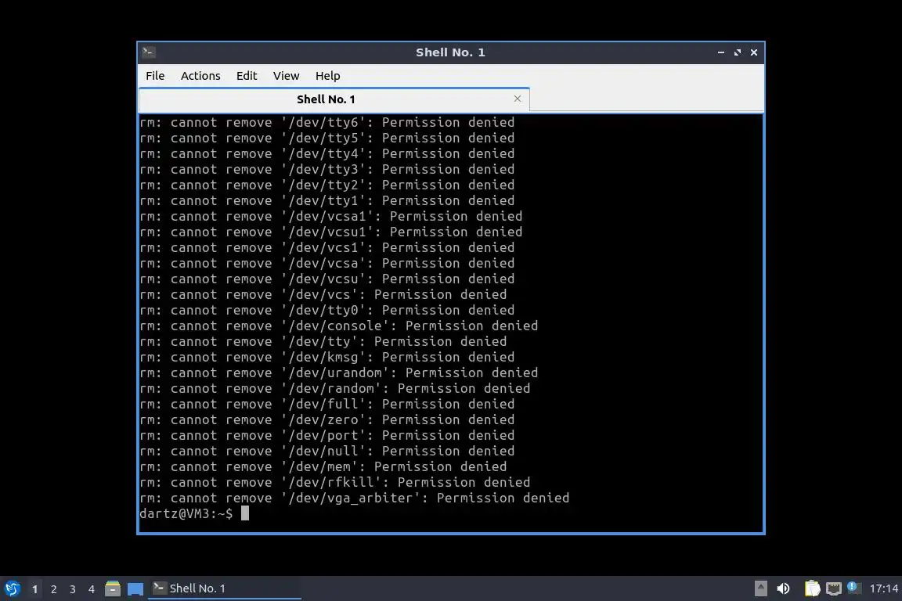
Task: Minimize the Shell No. 1 window
Action: coord(721,52)
